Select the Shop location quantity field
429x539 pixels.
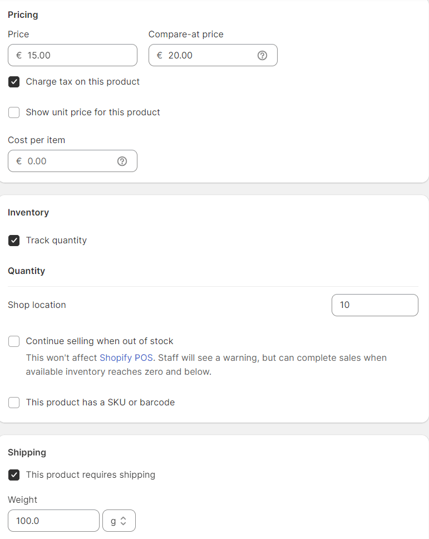[x=374, y=305]
